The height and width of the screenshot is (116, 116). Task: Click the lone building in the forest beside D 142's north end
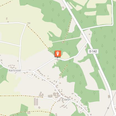(x=63, y=7)
